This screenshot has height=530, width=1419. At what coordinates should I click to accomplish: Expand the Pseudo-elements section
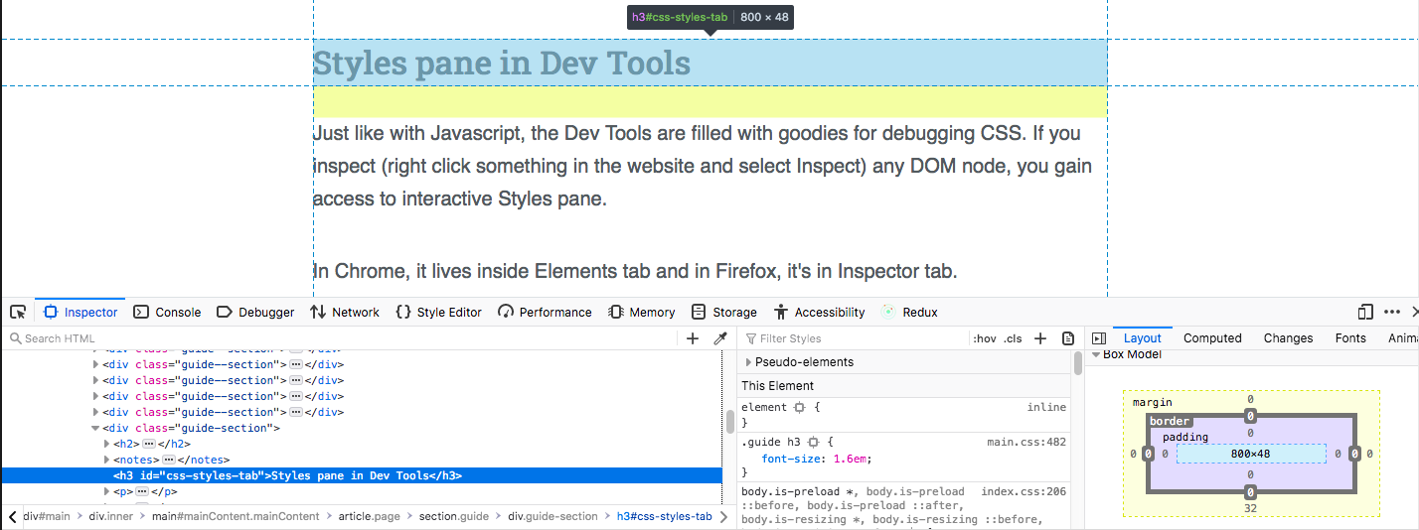pyautogui.click(x=748, y=362)
